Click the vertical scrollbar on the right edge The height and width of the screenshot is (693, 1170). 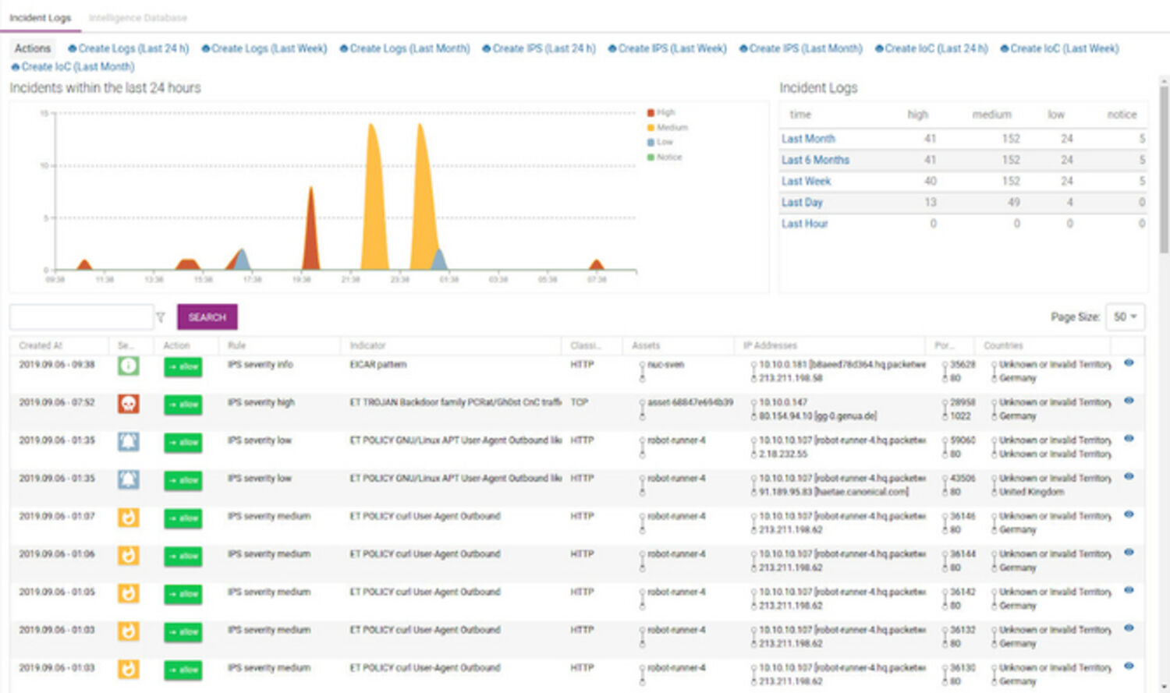coord(1164,169)
